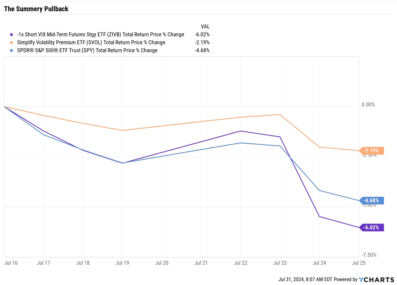Click the Jul 22 x-axis date label
This screenshot has height=285, width=397.
[x=240, y=262]
